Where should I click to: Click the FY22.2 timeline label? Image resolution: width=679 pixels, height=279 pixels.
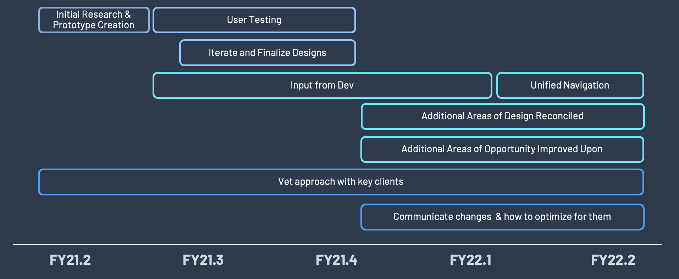pos(613,260)
